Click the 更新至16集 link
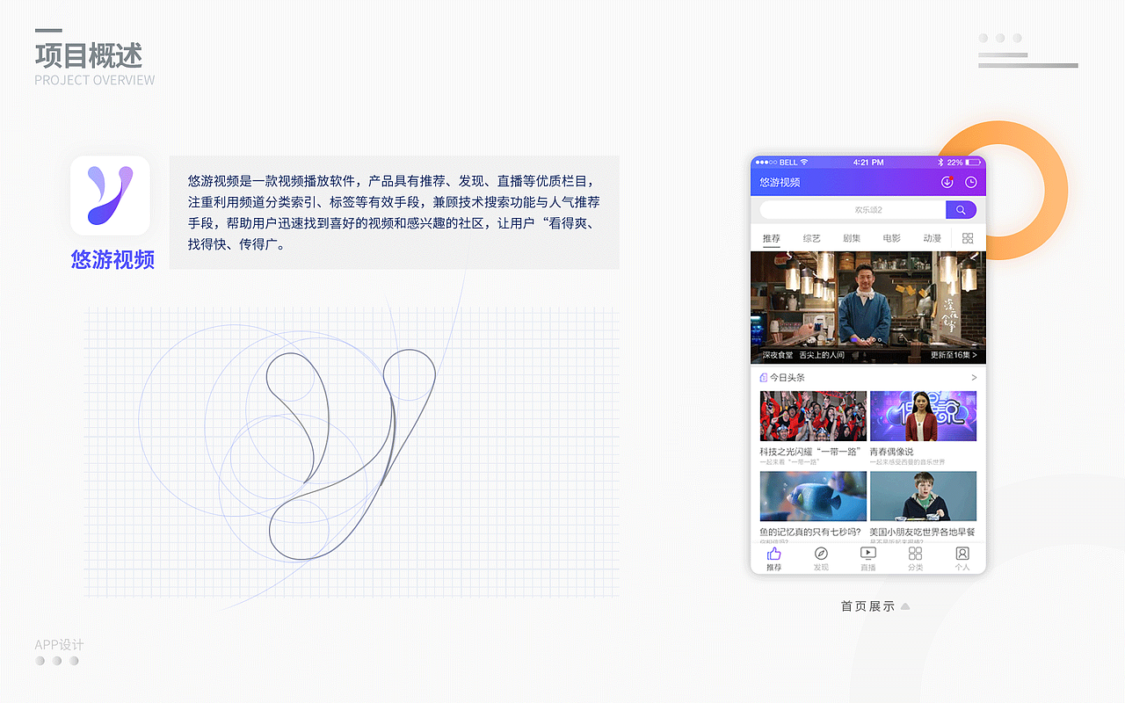Viewport: 1125px width, 703px height. click(x=954, y=355)
